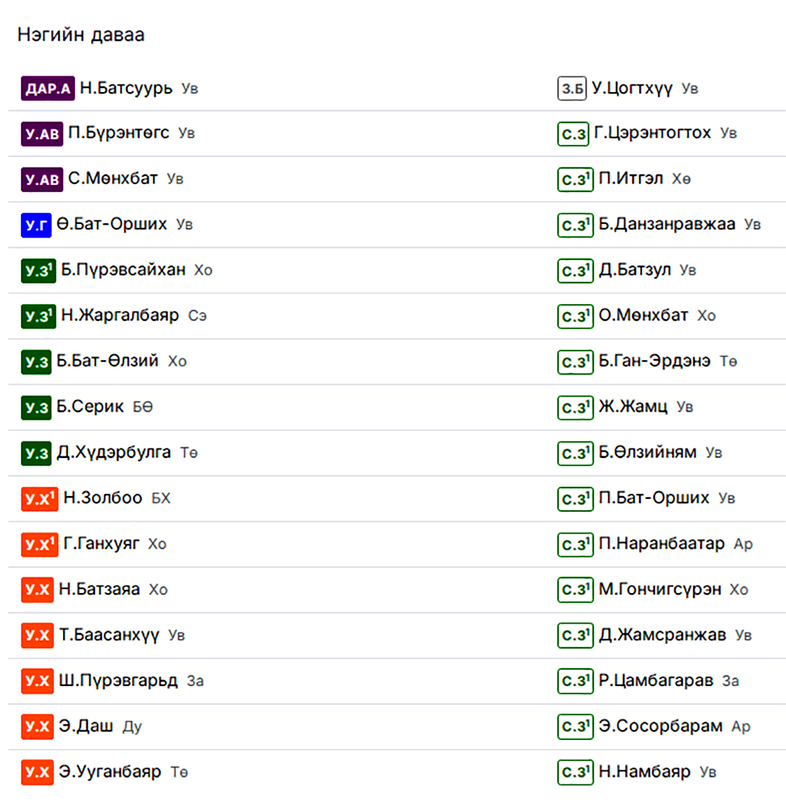Click the green У.З badge beside Б.Серик
Screen dimensions: 786x810
coord(36,407)
